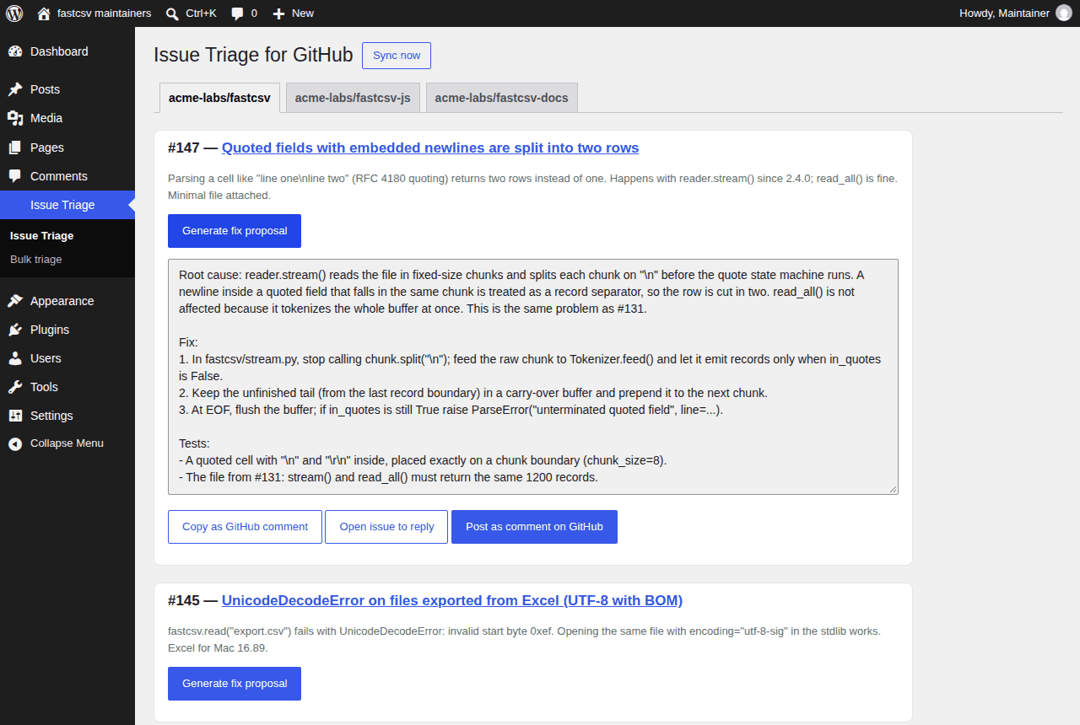Click the Ctrl+K search magnifier icon

click(x=172, y=13)
